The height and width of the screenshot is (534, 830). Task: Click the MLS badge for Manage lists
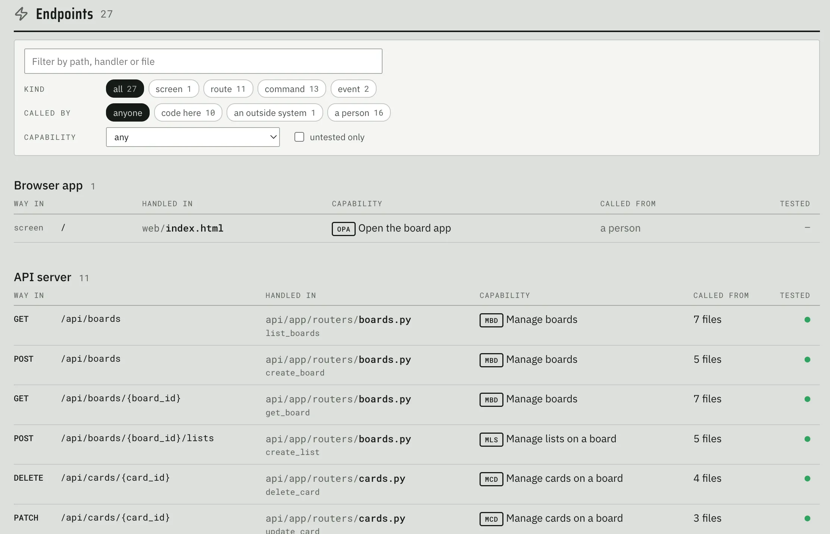[491, 440]
